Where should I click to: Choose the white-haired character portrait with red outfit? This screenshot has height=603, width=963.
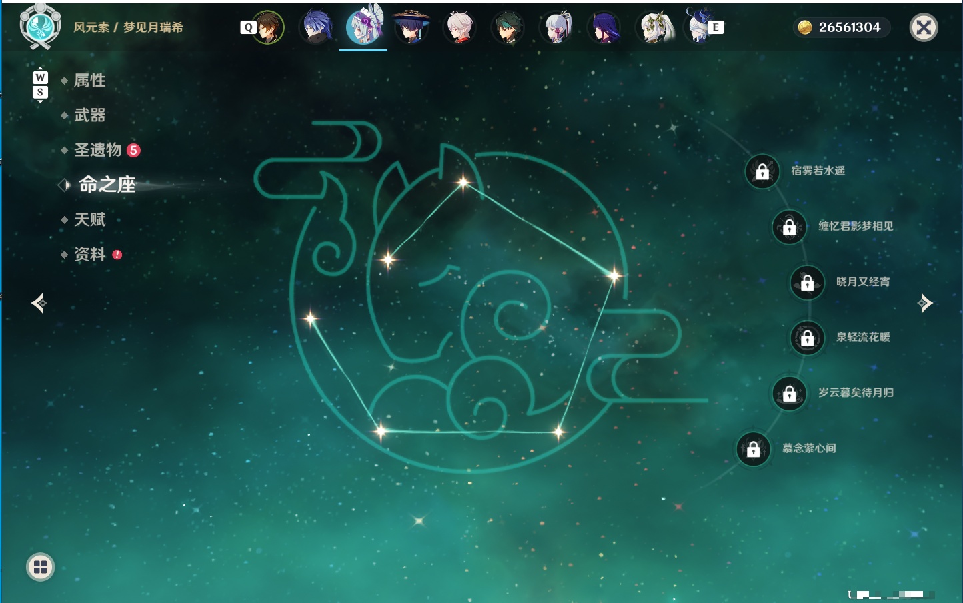pyautogui.click(x=459, y=27)
